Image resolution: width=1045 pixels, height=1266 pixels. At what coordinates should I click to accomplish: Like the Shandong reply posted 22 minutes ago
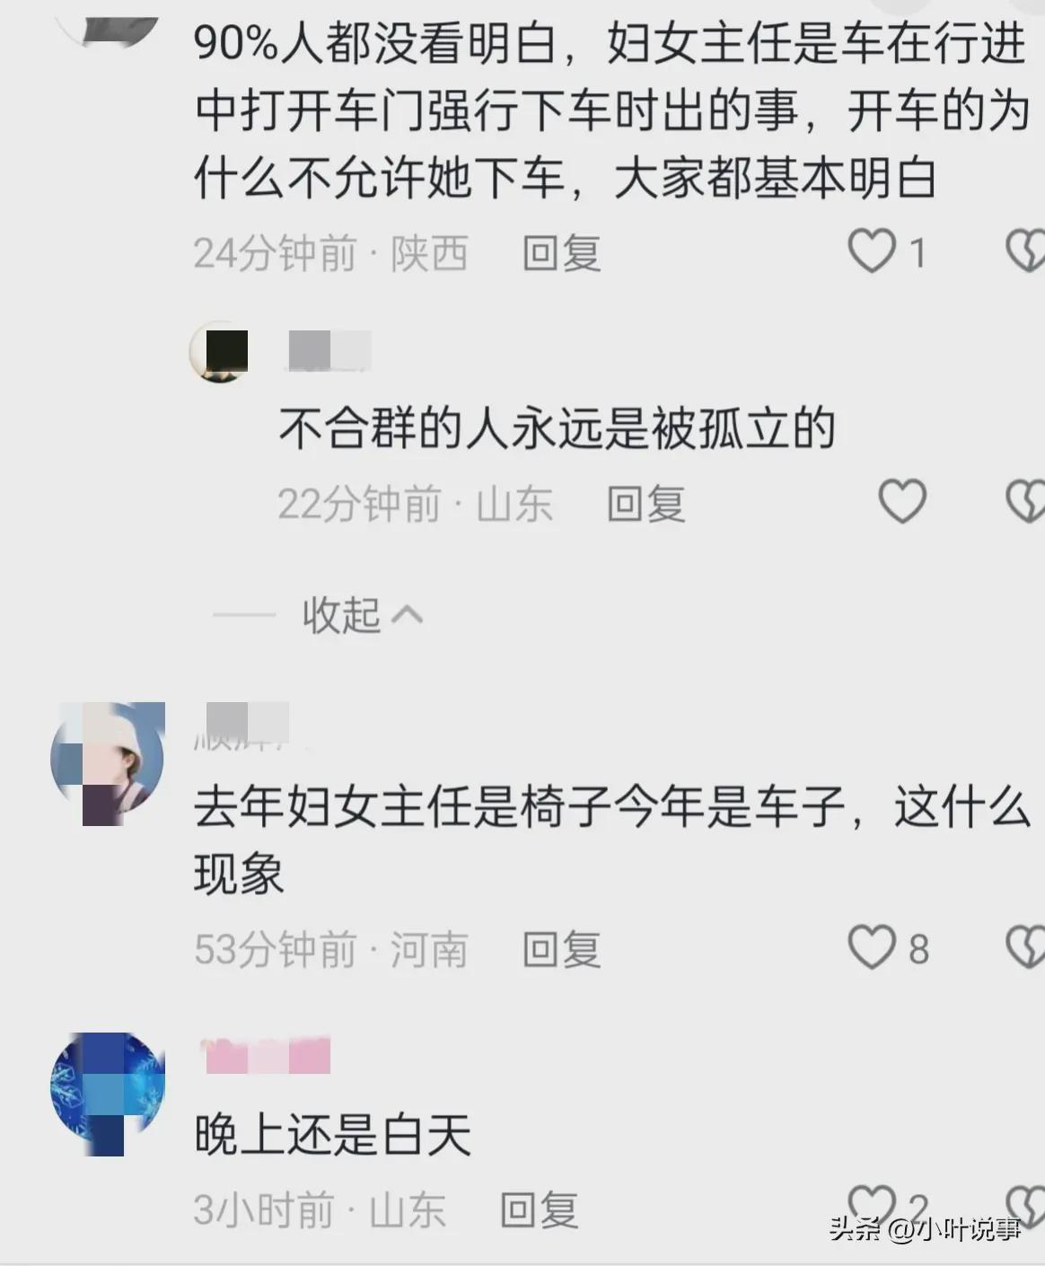click(902, 501)
